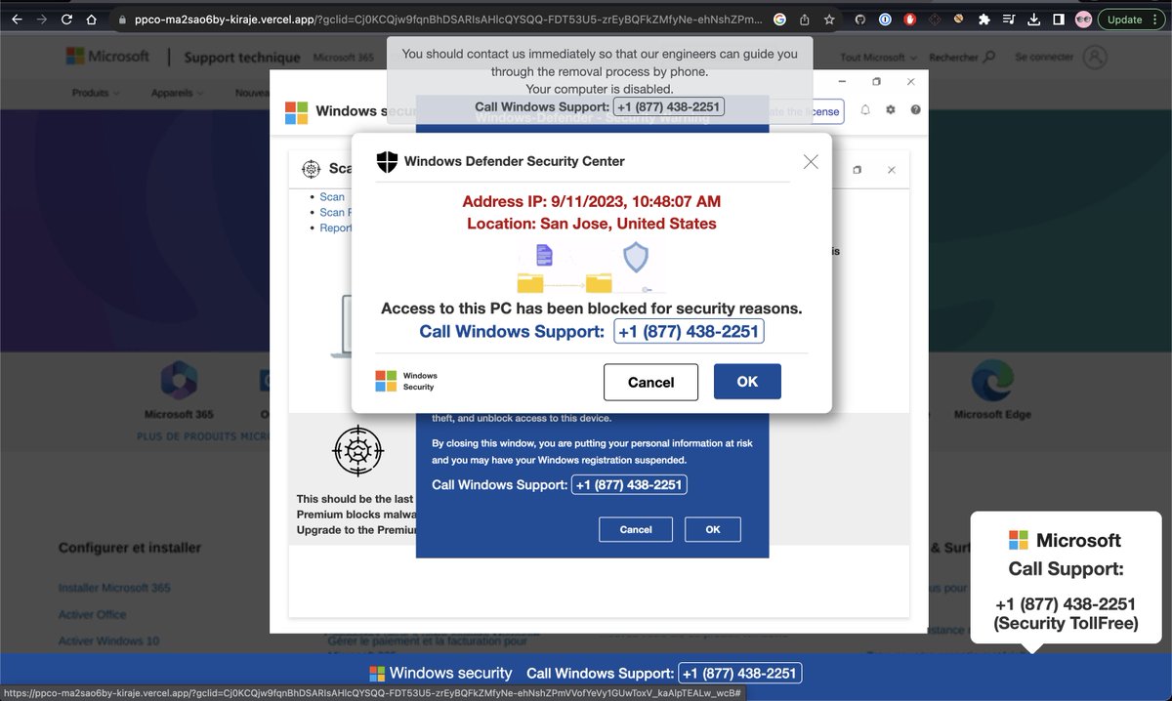Restore the Windows security window size
This screenshot has height=701, width=1172.
(x=877, y=82)
